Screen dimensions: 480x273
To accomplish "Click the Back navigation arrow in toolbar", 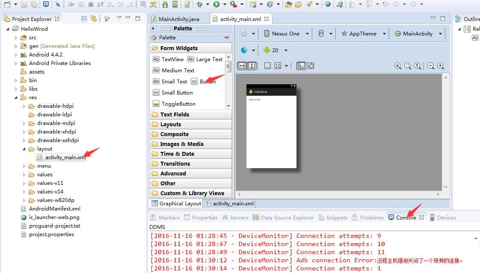I will click(396, 4).
